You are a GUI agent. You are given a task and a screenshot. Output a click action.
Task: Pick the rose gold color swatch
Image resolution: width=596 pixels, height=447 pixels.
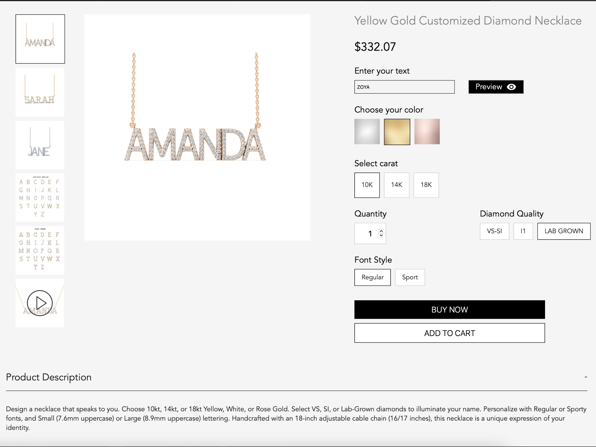point(427,132)
